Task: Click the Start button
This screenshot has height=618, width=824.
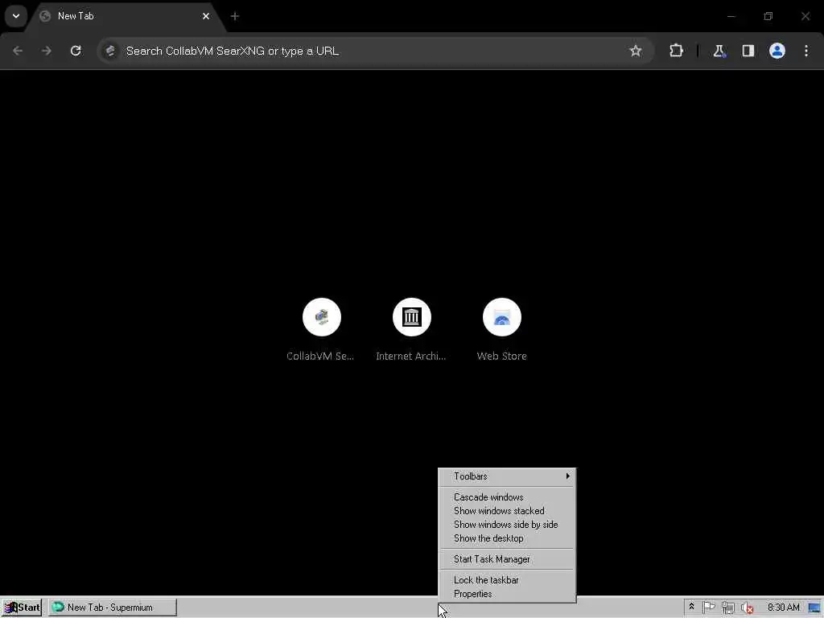Action: pyautogui.click(x=22, y=608)
